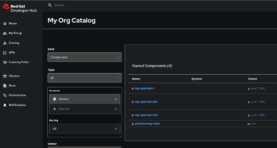
Task: Open the my-quarkus-jnk component
Action: (146, 102)
